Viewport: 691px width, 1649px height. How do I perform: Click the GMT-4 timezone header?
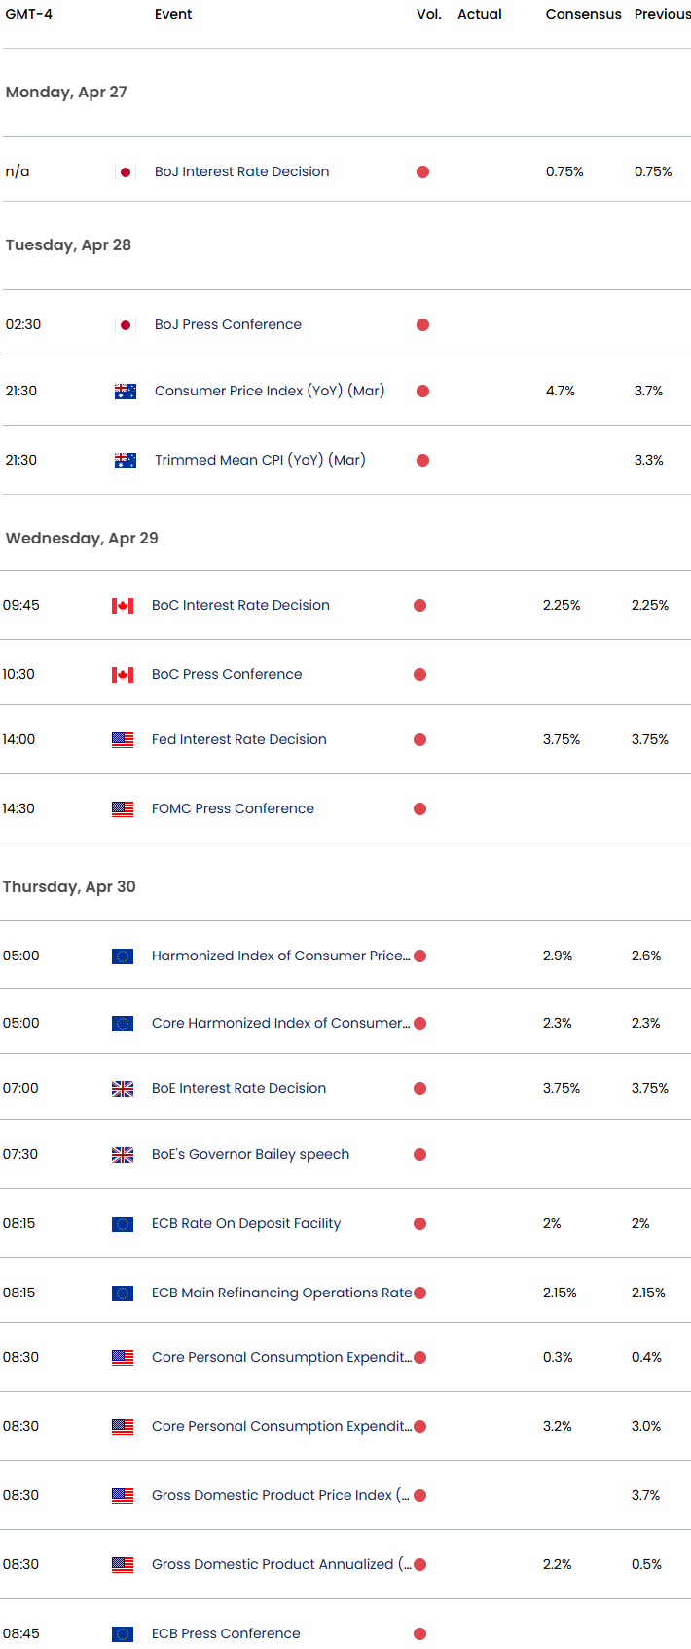[x=29, y=14]
